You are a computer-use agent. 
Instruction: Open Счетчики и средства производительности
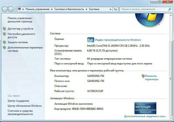(x=20, y=112)
